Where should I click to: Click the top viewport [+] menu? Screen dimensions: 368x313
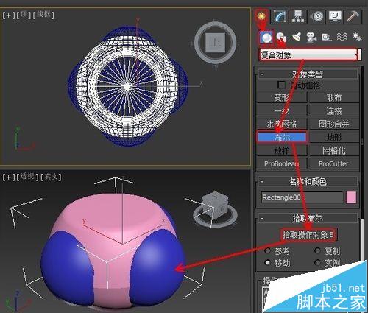click(8, 15)
